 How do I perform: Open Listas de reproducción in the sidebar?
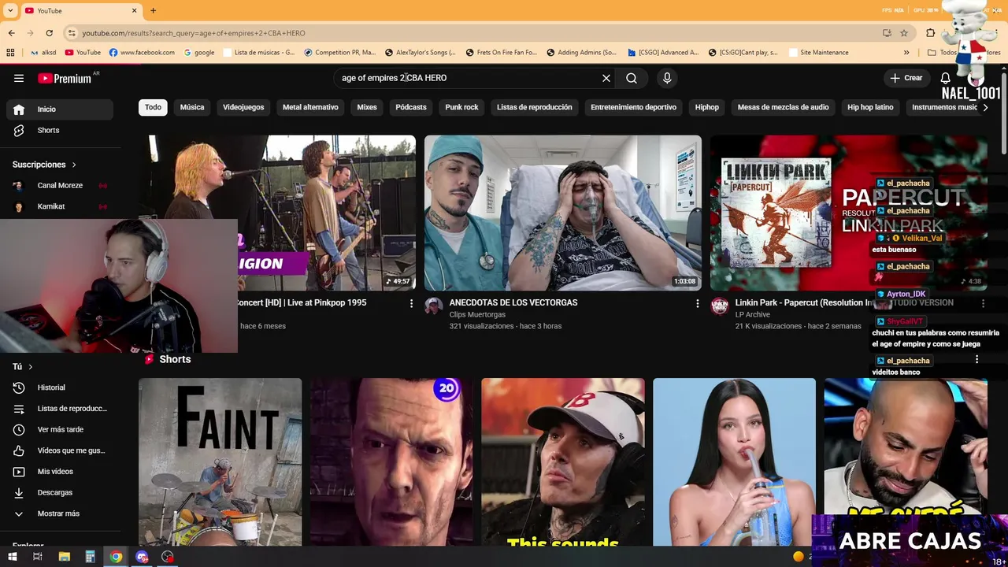coord(60,409)
